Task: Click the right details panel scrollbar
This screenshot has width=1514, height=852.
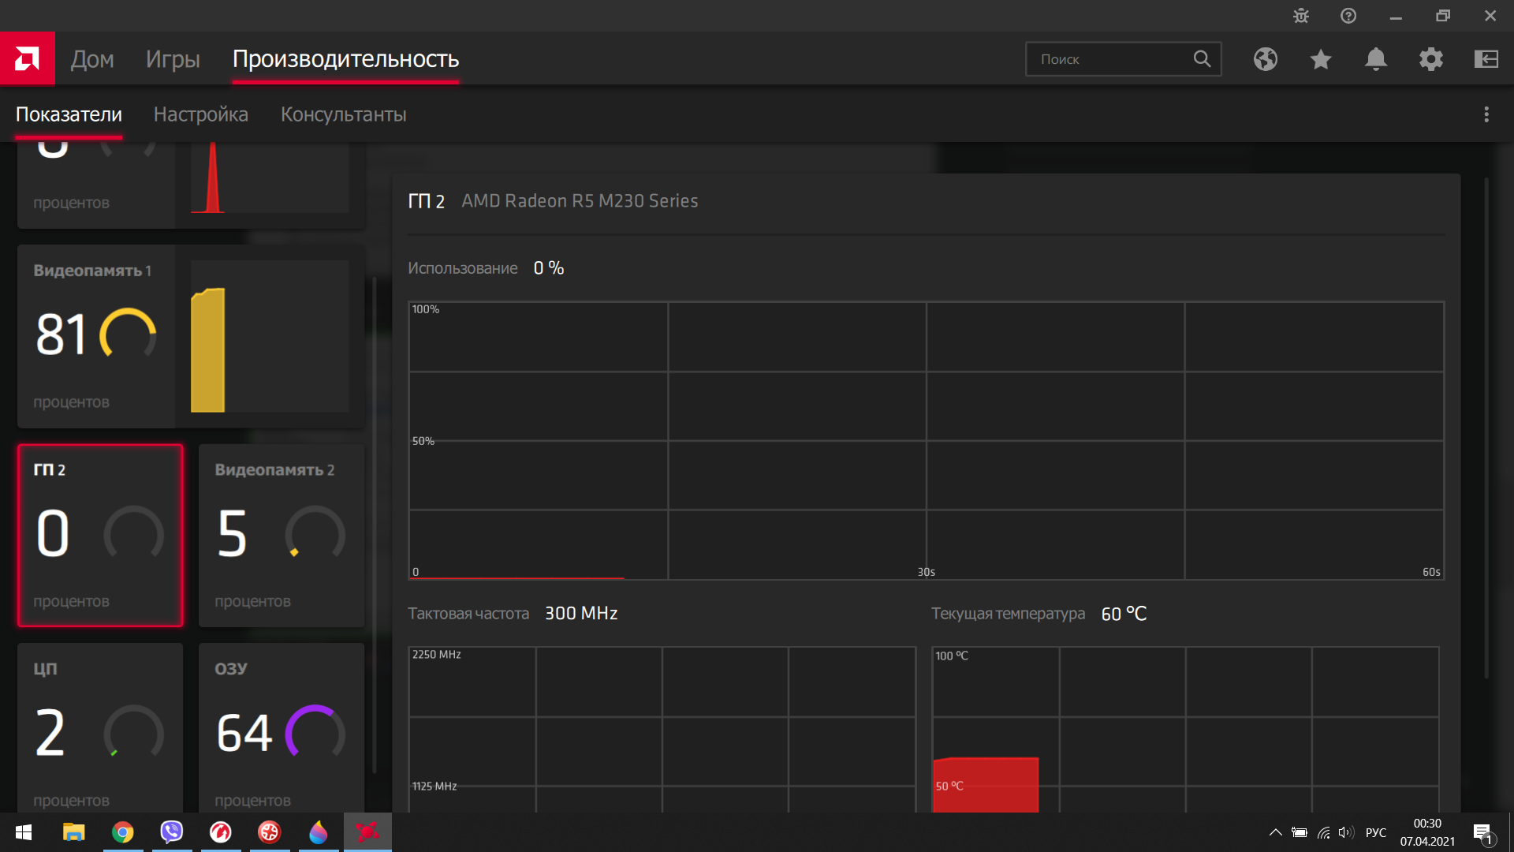Action: click(x=1486, y=428)
